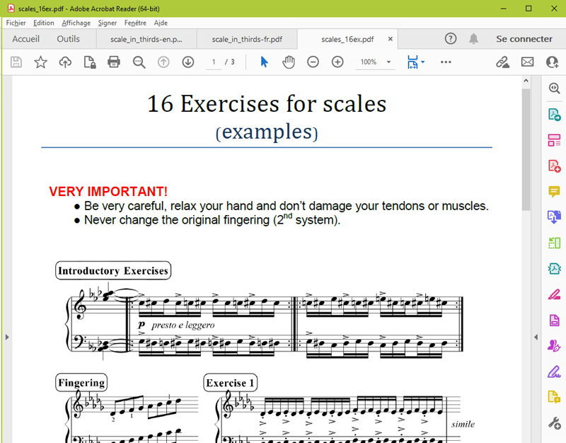Image resolution: width=566 pixels, height=443 pixels.
Task: Open the Affichage menu
Action: point(76,23)
